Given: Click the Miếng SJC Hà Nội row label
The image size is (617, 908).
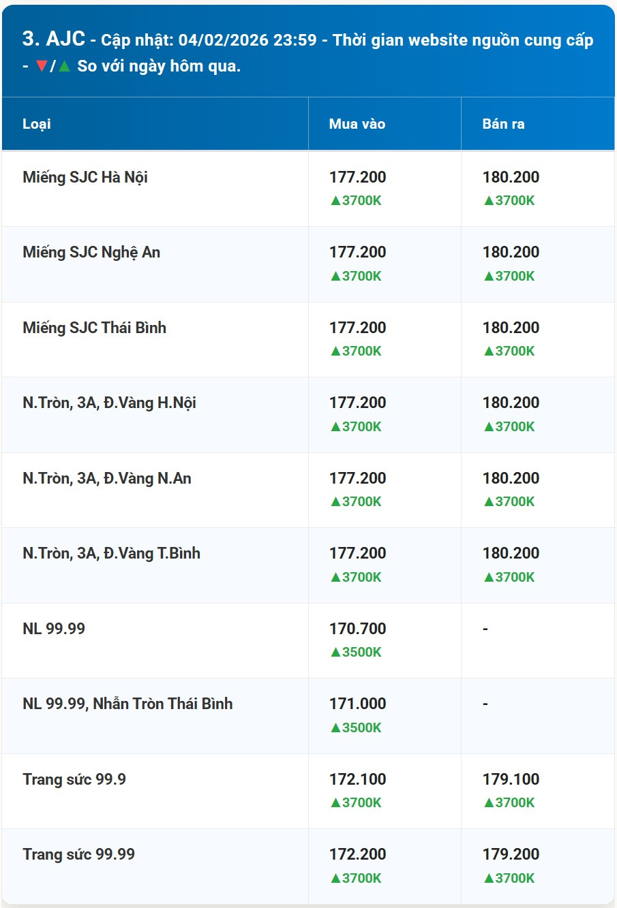Looking at the screenshot, I should click(85, 177).
